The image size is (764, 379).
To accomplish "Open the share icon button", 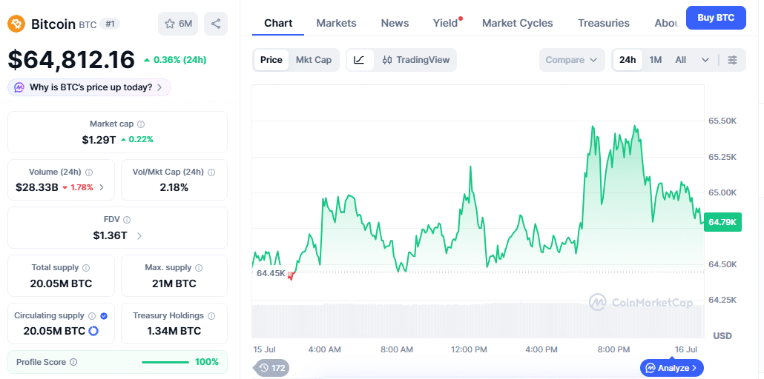I will [216, 24].
